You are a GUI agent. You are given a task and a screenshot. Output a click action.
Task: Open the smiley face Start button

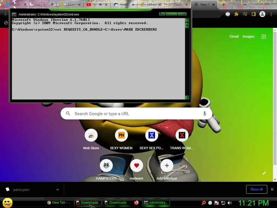click(8, 203)
